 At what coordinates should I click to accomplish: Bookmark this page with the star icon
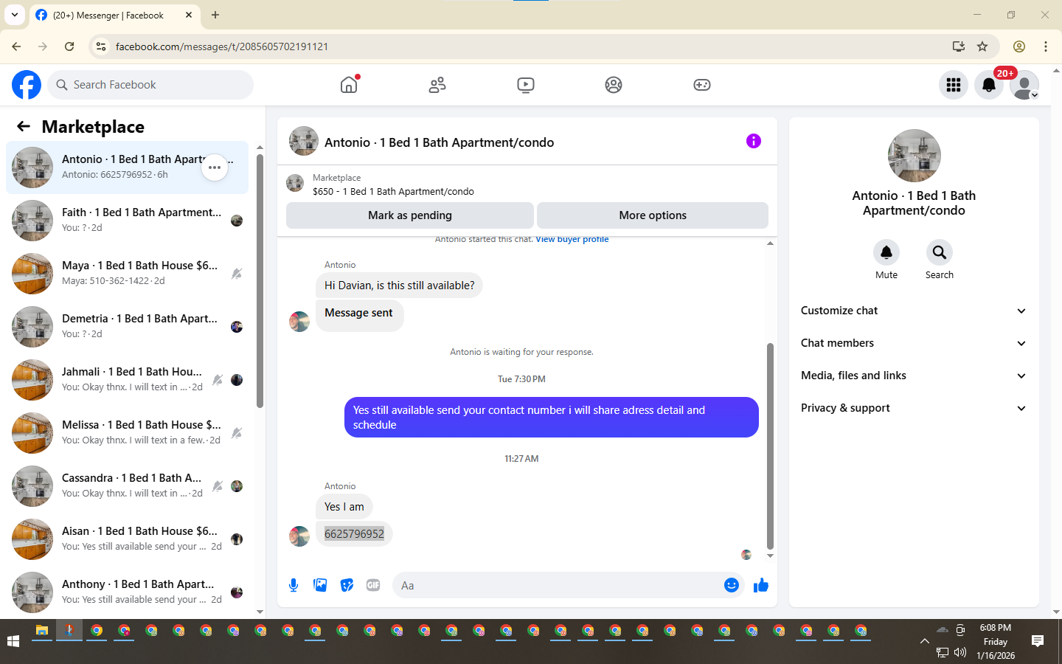pos(982,46)
